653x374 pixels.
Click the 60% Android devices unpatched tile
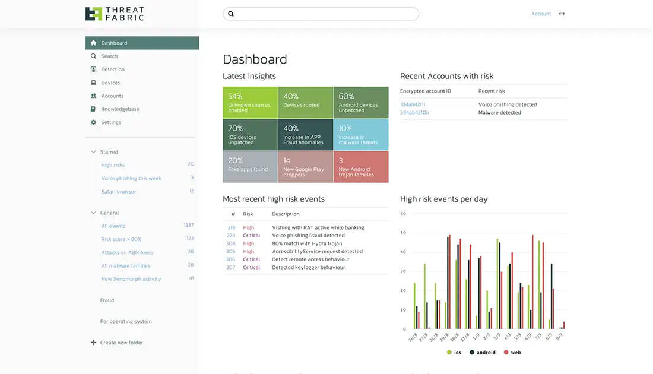pyautogui.click(x=361, y=103)
